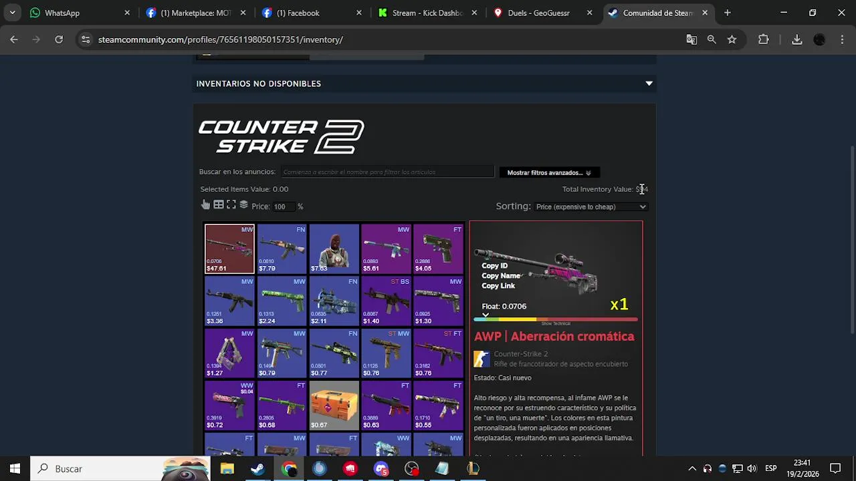The width and height of the screenshot is (856, 481).
Task: Click the grid view icon
Action: click(x=219, y=205)
